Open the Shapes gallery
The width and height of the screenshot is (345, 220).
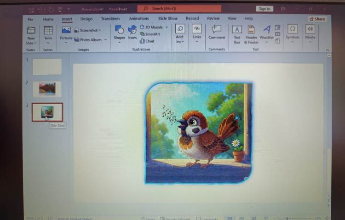119,31
